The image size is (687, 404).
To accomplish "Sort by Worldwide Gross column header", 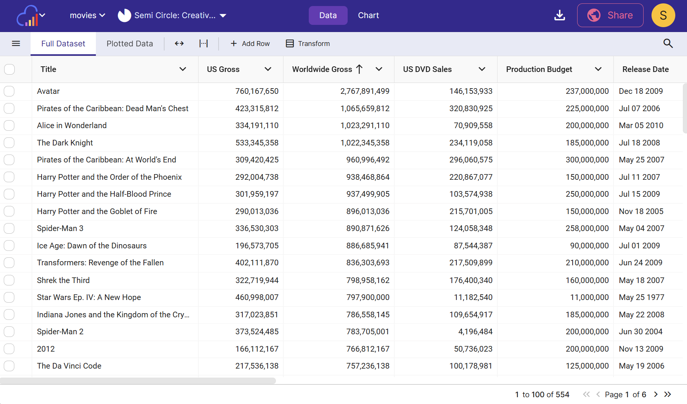I will [322, 69].
